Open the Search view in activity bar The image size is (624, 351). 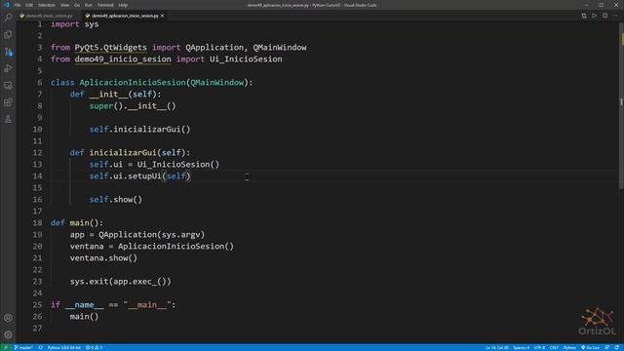[x=8, y=18]
